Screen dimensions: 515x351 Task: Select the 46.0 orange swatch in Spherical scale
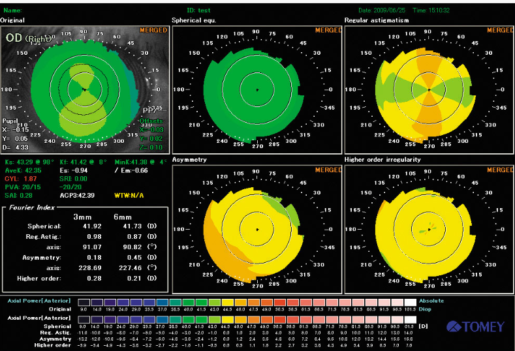tap(240, 320)
